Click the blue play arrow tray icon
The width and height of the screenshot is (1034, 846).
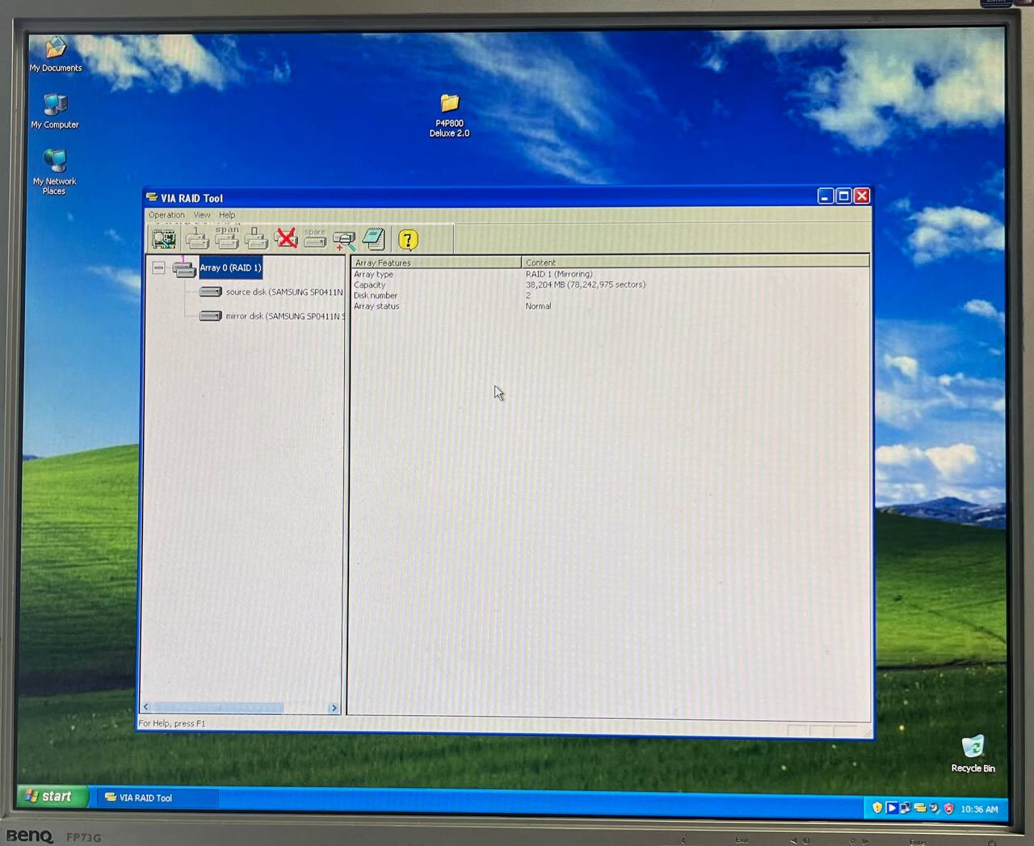pos(891,807)
